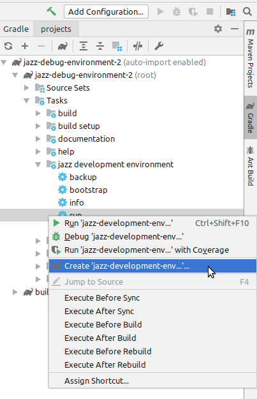Choose Run with Coverage menu item

coord(152,250)
